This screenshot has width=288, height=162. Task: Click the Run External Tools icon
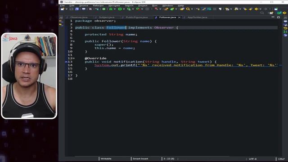(x=138, y=9)
